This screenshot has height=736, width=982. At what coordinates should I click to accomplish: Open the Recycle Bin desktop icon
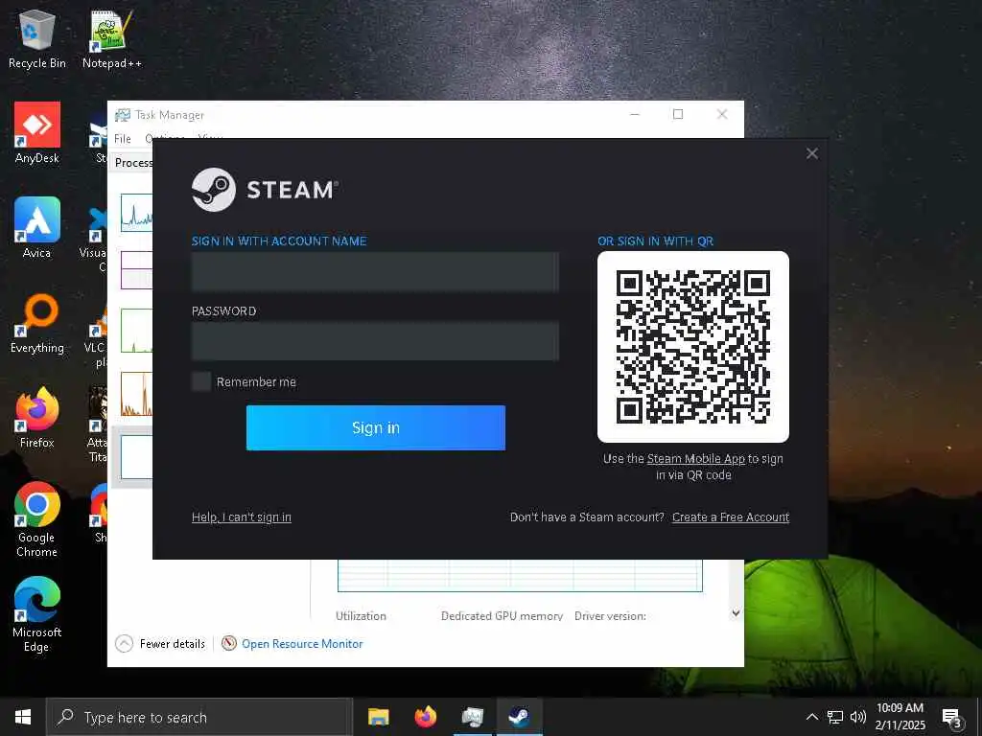pyautogui.click(x=37, y=38)
